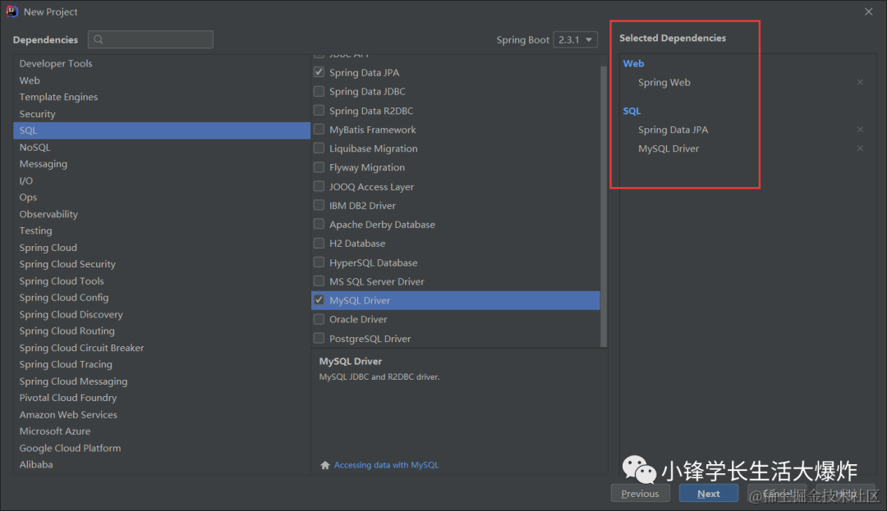The height and width of the screenshot is (511, 887).
Task: Select the Developer Tools category
Action: pos(162,64)
